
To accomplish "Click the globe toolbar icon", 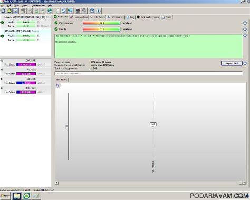I will [50, 11].
